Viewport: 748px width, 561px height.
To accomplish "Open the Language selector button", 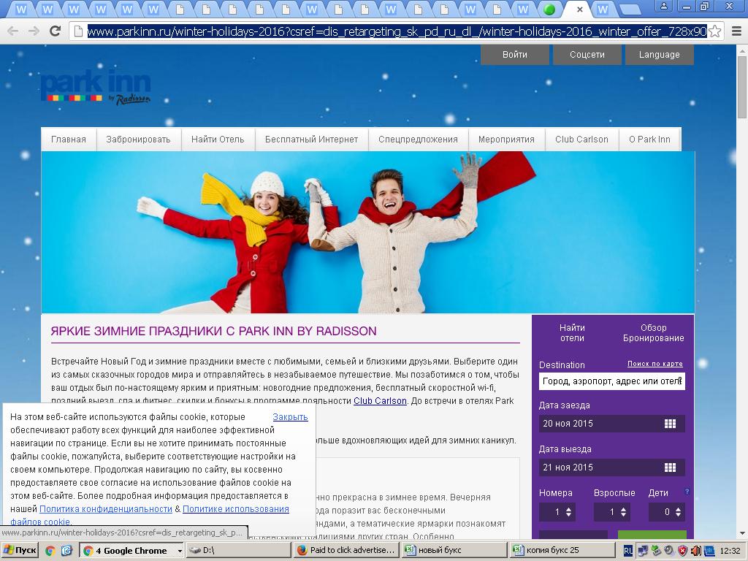I will coord(660,54).
